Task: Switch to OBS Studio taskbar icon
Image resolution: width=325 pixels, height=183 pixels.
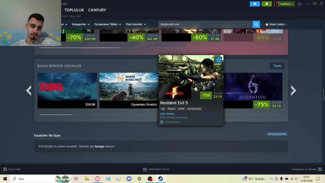Action: [150, 179]
